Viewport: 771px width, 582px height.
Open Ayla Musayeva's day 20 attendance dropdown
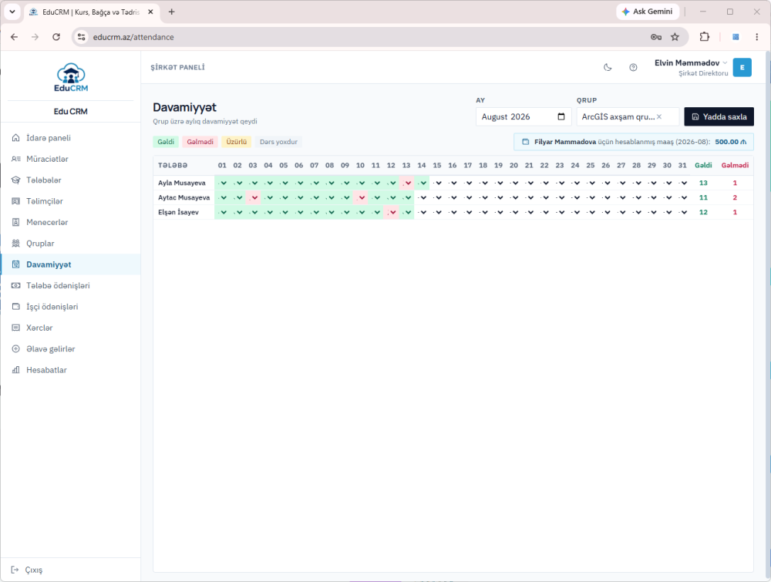(x=513, y=183)
